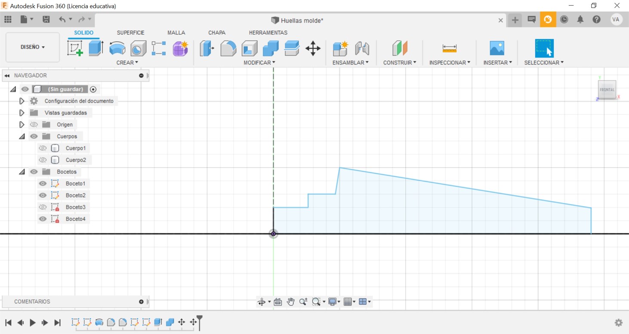Toggle visibility eye of Boceto1
This screenshot has height=334, width=629.
point(43,184)
